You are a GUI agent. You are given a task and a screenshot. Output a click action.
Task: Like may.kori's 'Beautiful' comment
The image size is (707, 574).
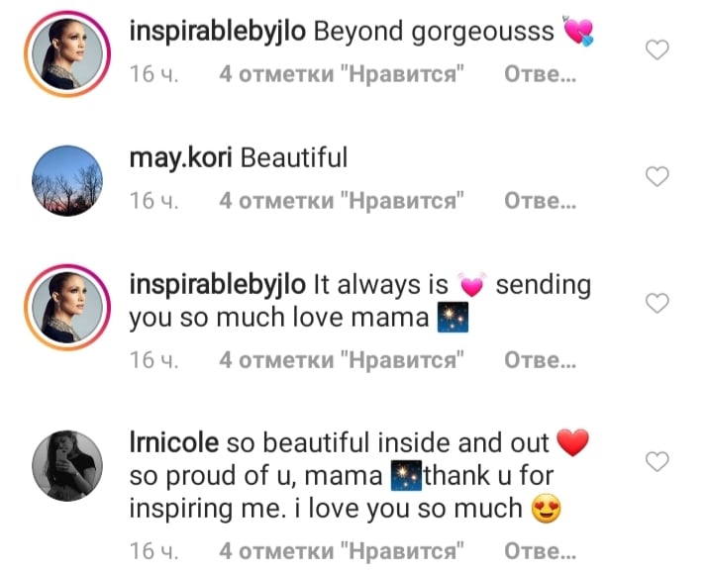coord(656,176)
